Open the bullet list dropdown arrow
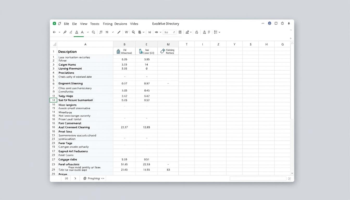The width and height of the screenshot is (350, 200). coord(219,32)
